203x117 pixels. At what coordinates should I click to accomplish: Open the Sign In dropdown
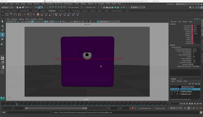click(138, 7)
